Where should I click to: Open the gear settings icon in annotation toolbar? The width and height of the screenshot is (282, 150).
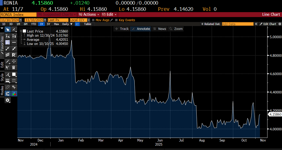click(8, 100)
